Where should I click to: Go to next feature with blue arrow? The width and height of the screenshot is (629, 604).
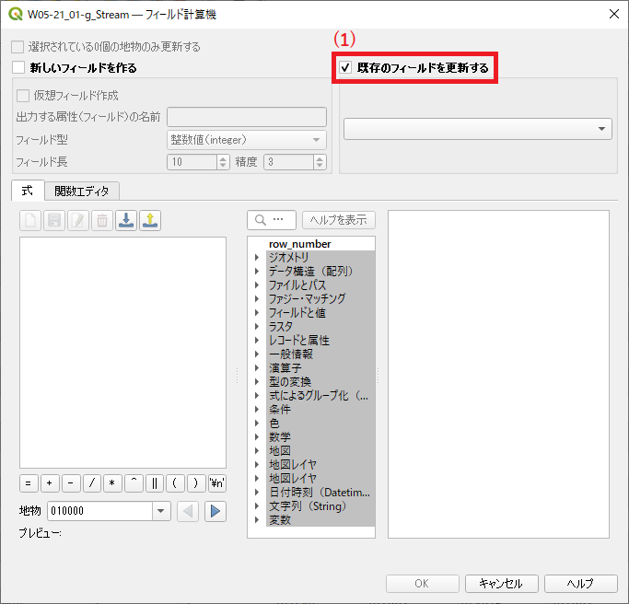(215, 511)
